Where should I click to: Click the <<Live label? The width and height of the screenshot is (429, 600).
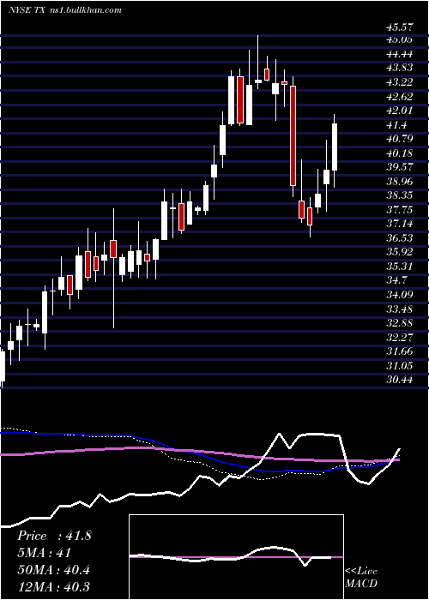(x=361, y=572)
